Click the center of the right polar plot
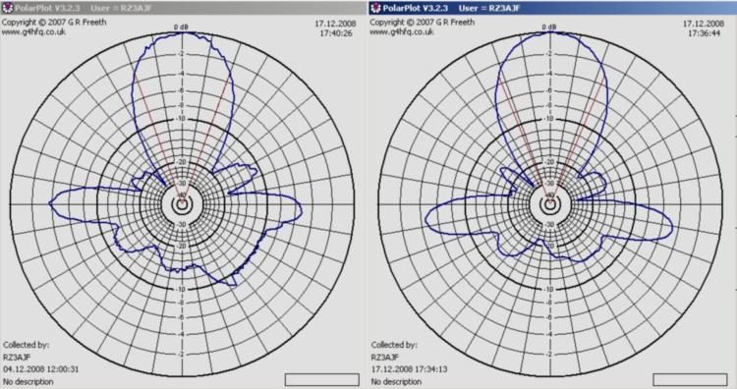Screen dimensions: 737x389 (x=550, y=204)
